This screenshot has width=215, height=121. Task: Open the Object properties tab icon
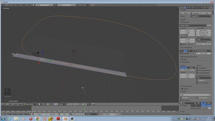(x=192, y=8)
